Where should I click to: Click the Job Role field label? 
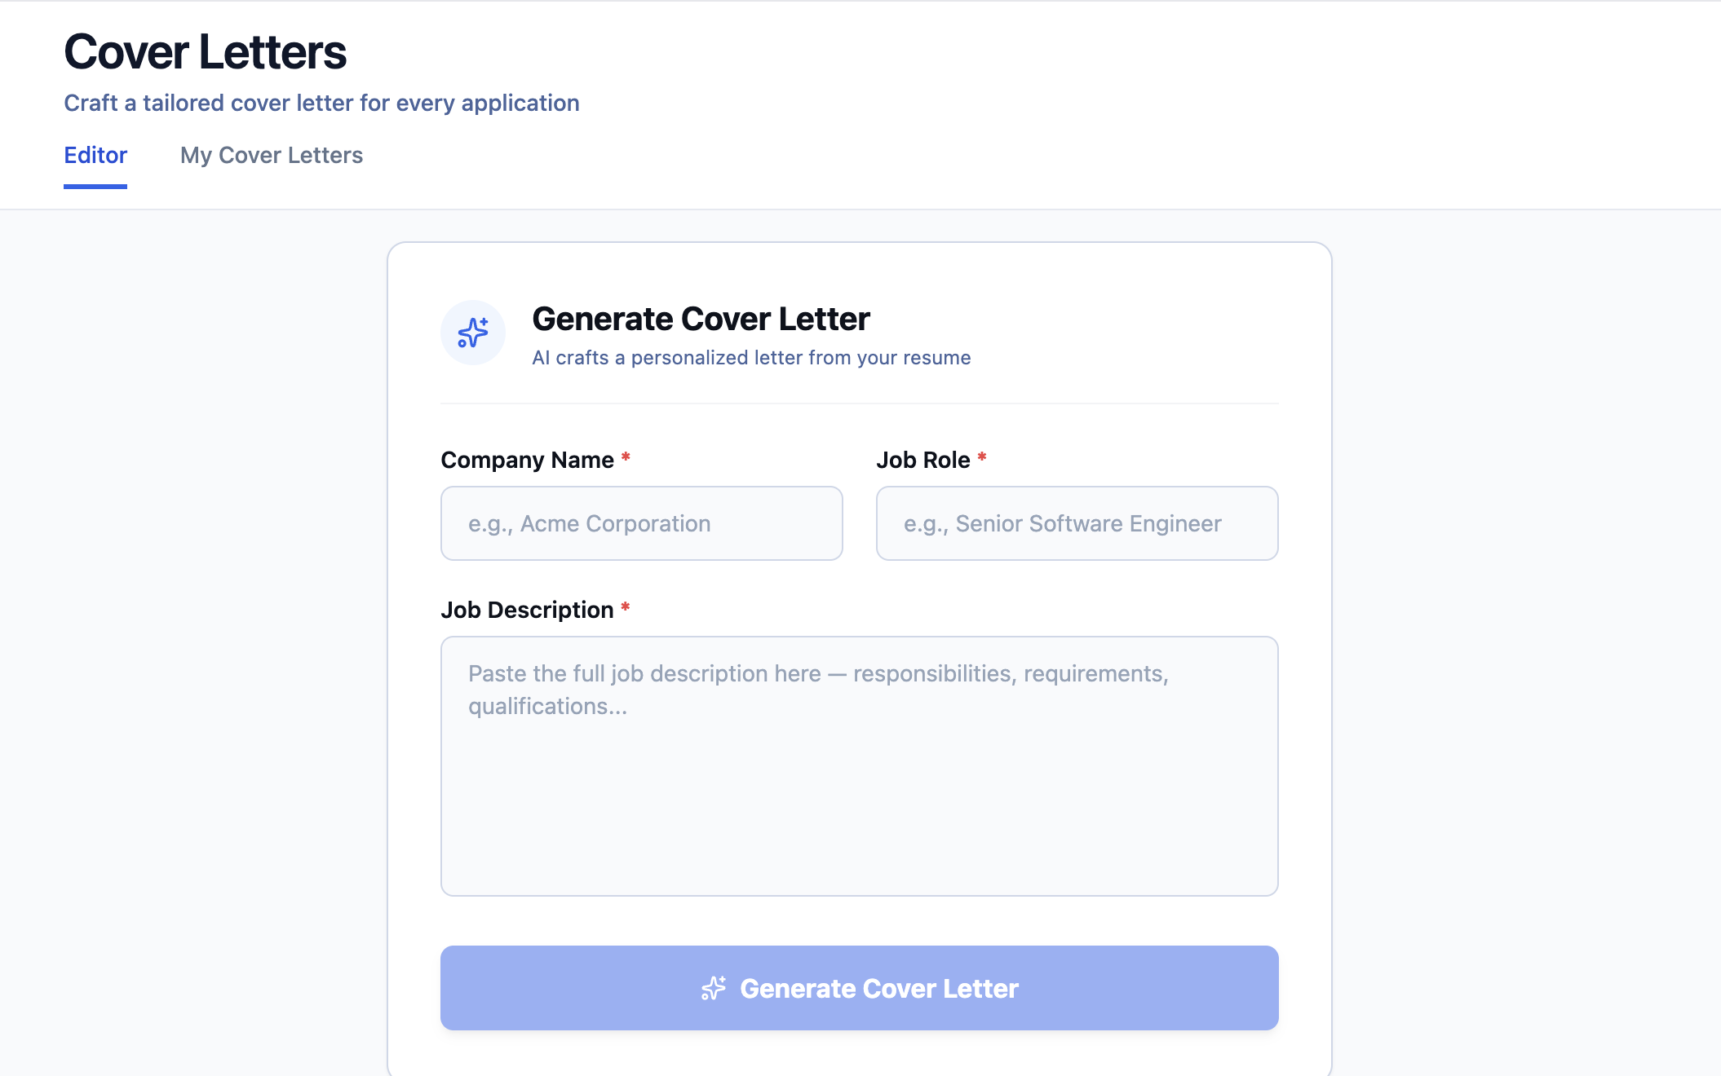point(923,460)
